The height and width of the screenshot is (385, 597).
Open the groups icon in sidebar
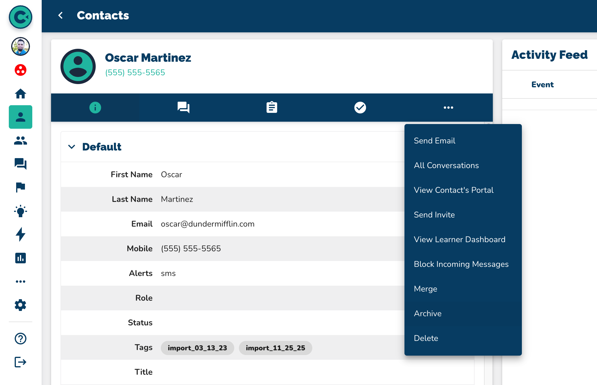[21, 140]
